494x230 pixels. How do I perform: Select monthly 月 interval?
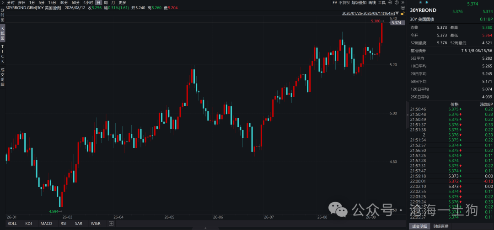coord(113,2)
